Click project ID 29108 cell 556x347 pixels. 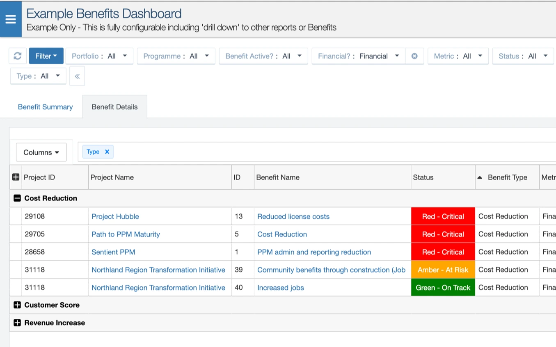(55, 216)
